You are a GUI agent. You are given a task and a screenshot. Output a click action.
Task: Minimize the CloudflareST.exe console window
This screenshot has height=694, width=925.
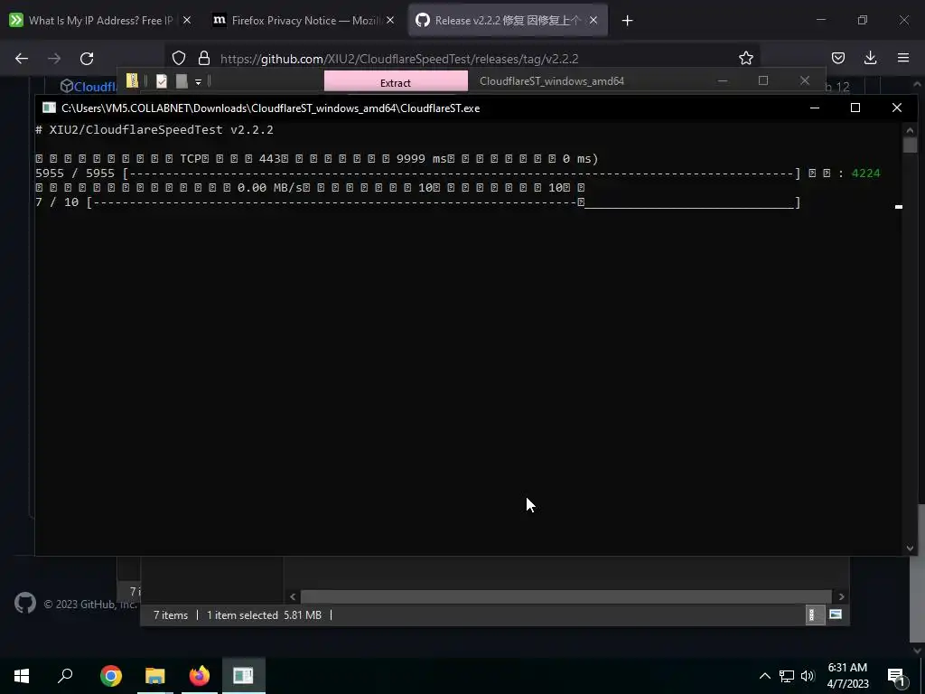(x=815, y=108)
